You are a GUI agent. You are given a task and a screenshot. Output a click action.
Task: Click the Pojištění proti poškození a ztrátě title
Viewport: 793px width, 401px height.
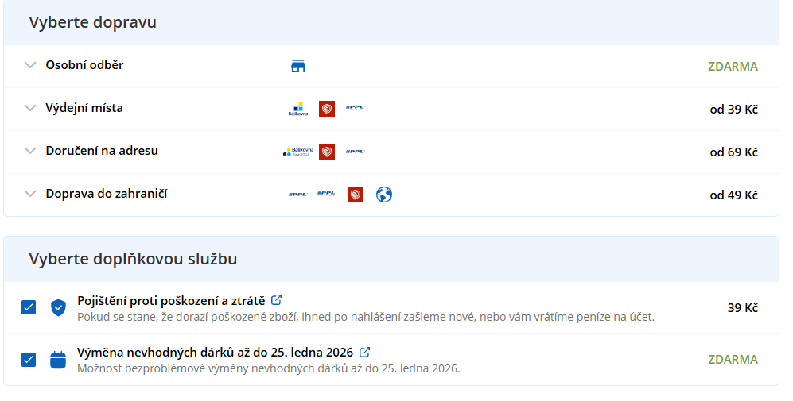(170, 300)
